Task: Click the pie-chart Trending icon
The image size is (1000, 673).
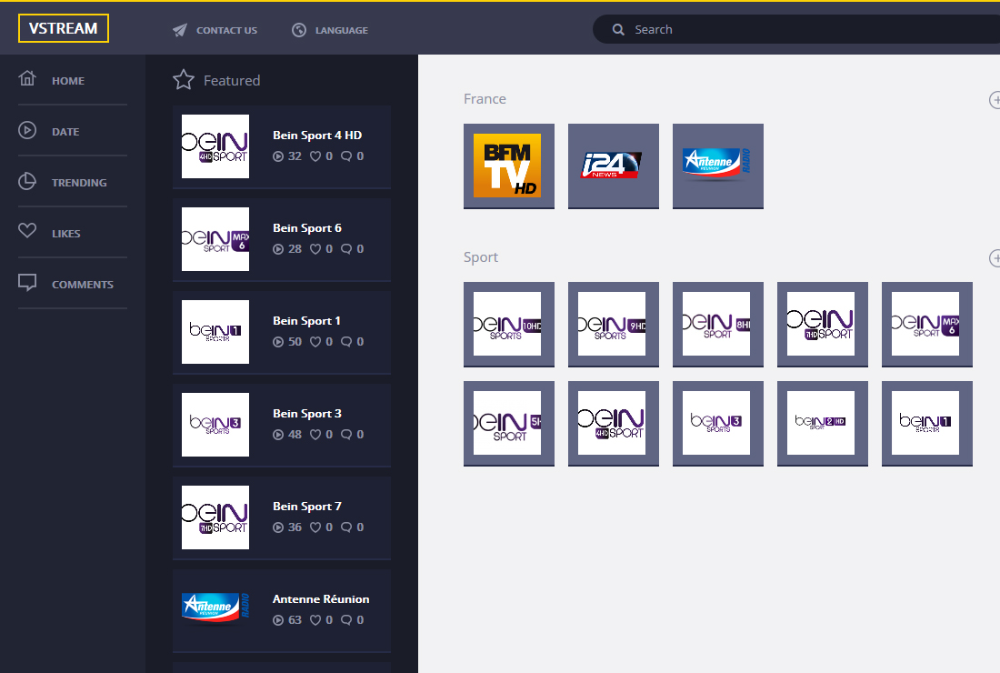Action: [27, 181]
